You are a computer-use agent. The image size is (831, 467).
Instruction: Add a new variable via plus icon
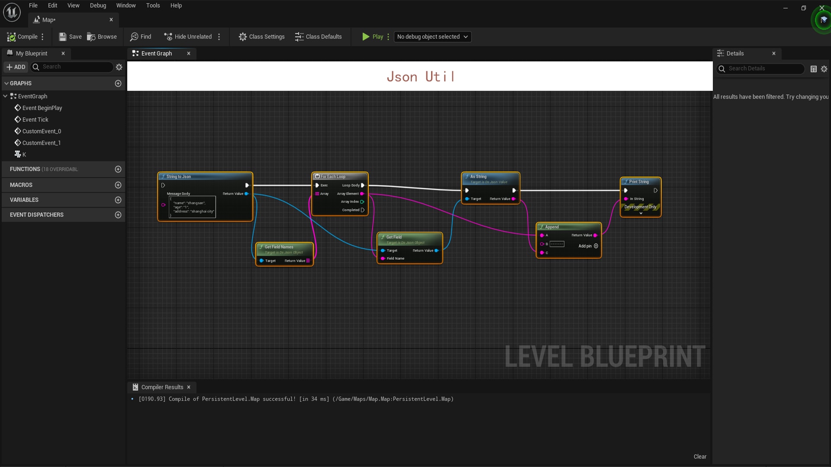[x=118, y=200]
